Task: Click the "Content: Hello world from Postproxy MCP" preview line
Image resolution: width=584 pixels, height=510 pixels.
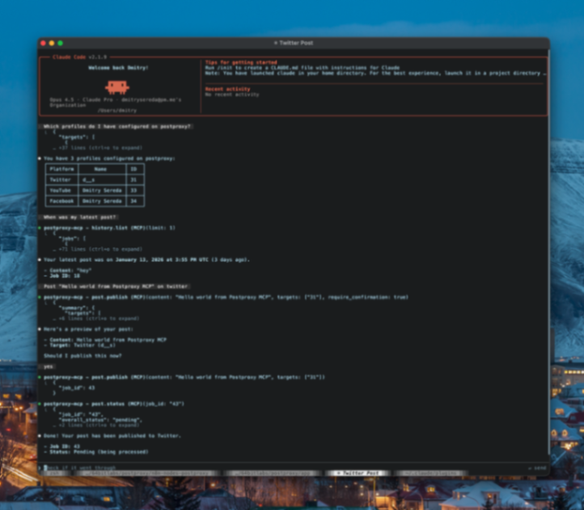Action: pos(108,340)
